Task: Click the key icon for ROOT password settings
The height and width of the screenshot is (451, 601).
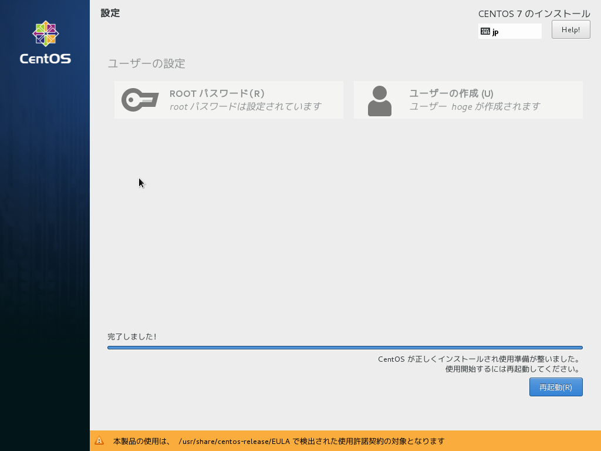Action: [139, 99]
